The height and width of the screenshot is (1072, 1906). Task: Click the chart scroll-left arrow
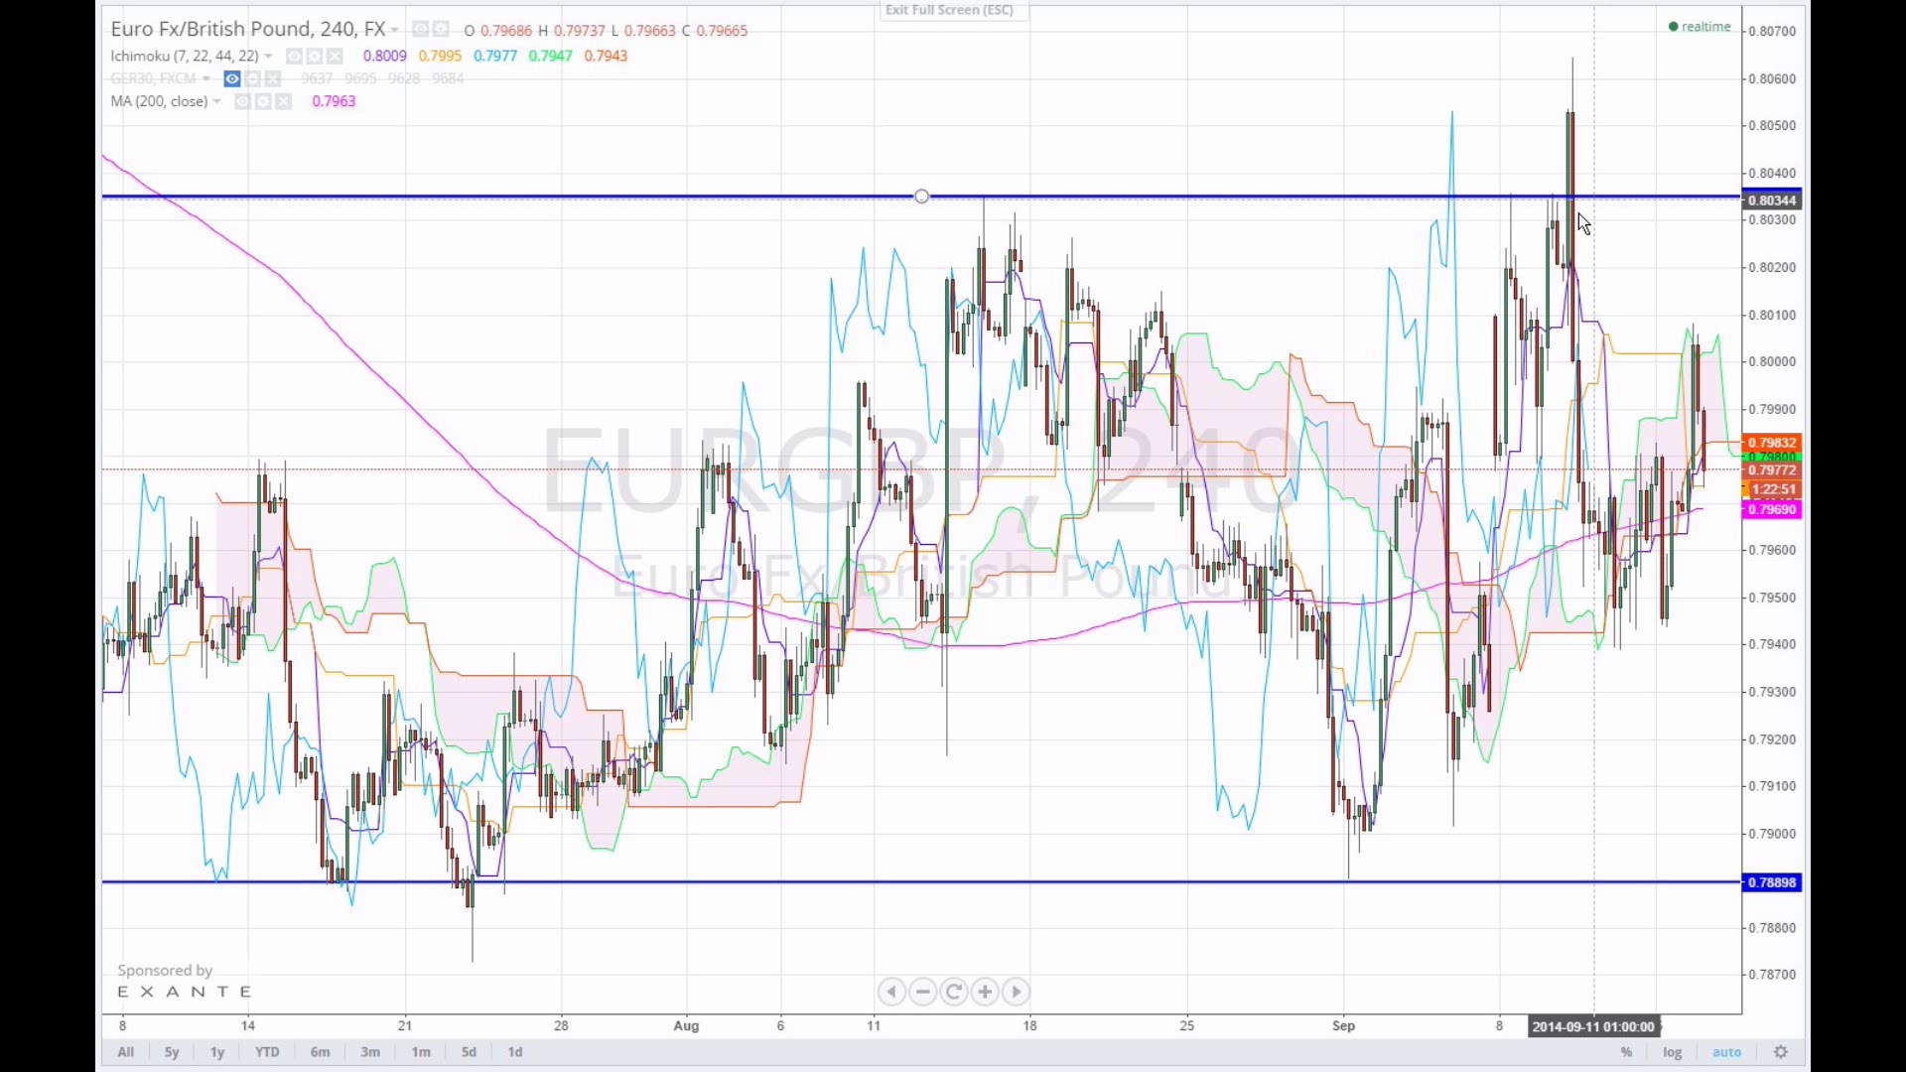pos(891,992)
